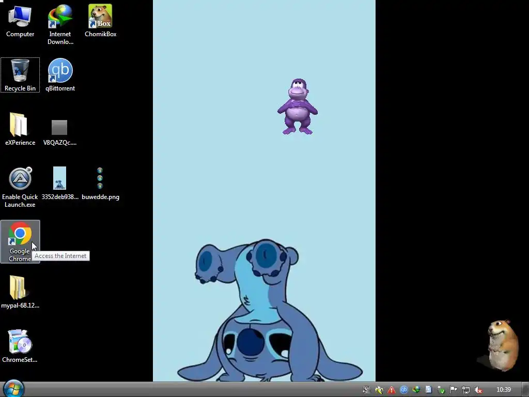
Task: Click the taskbar clock showing 10:39
Action: click(504, 390)
